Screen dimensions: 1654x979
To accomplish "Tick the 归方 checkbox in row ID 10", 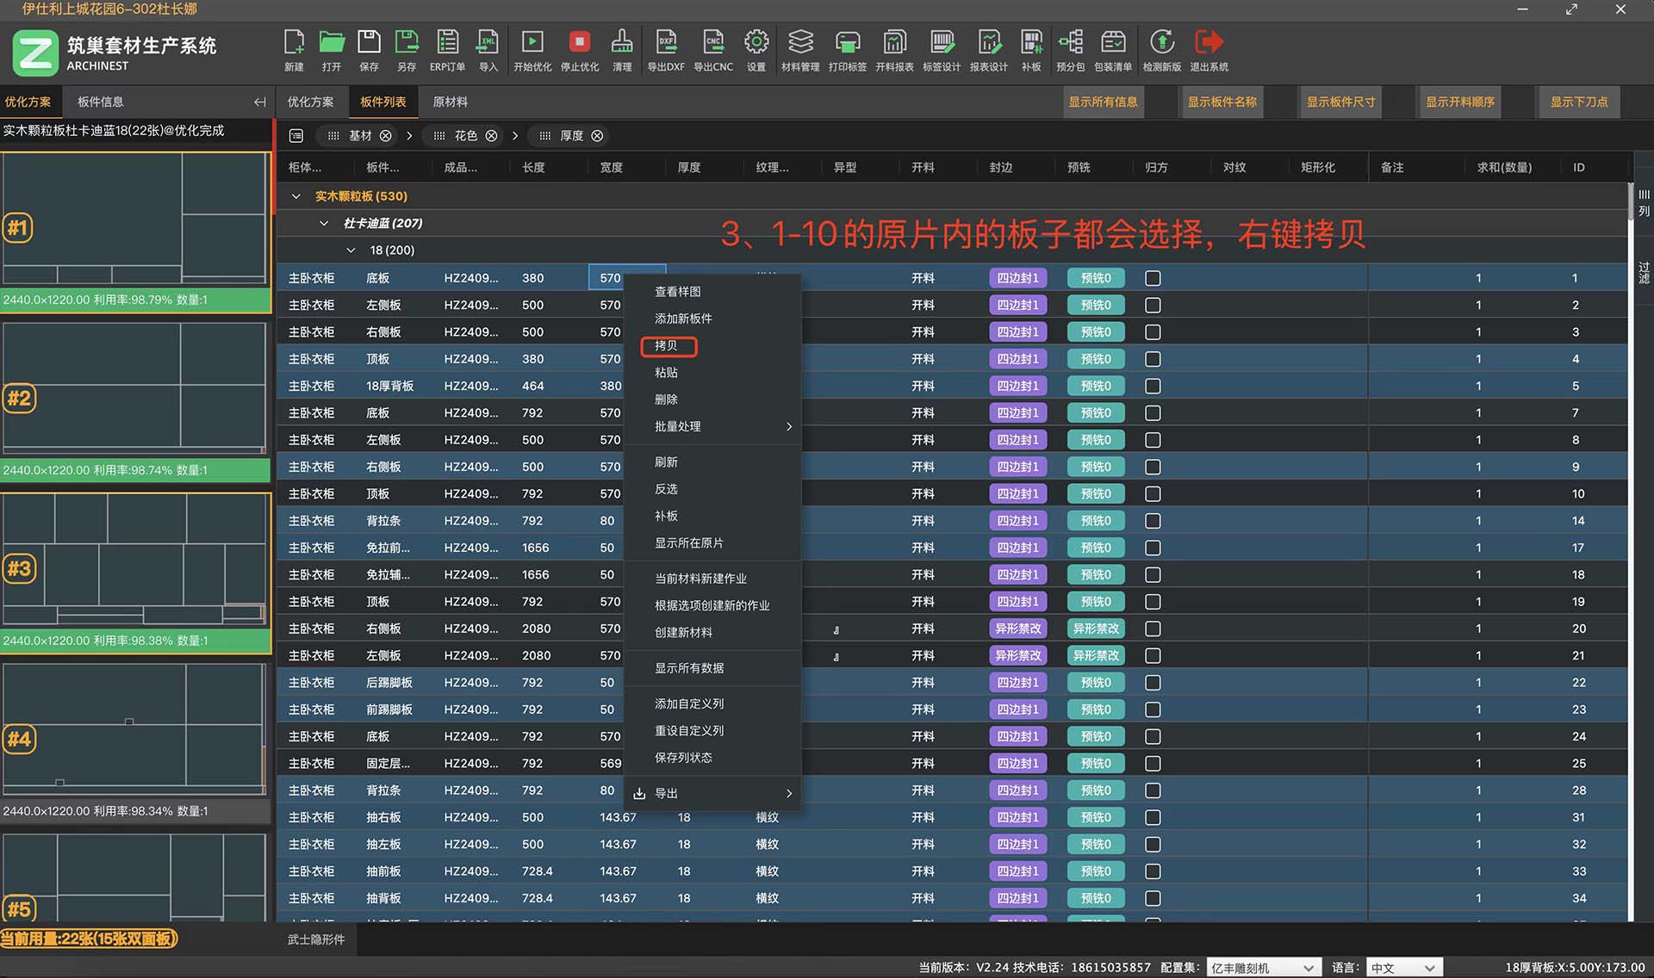I will [x=1153, y=494].
